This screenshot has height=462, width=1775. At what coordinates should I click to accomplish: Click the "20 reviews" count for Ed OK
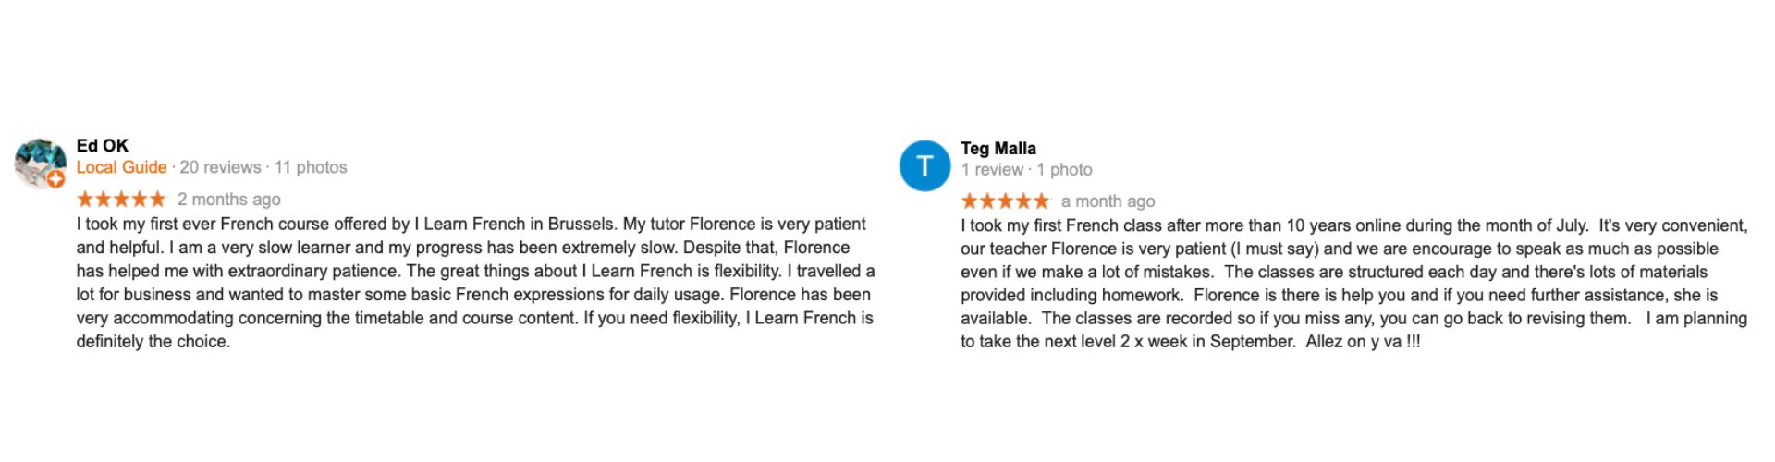coord(220,167)
